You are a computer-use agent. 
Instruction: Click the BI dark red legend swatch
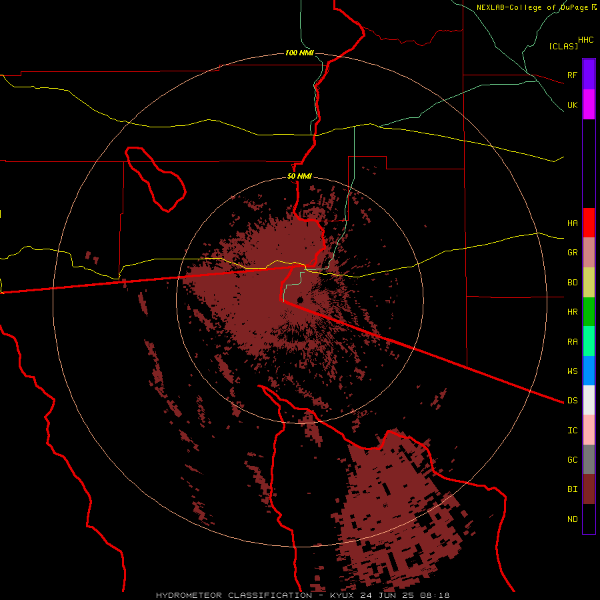tap(589, 489)
